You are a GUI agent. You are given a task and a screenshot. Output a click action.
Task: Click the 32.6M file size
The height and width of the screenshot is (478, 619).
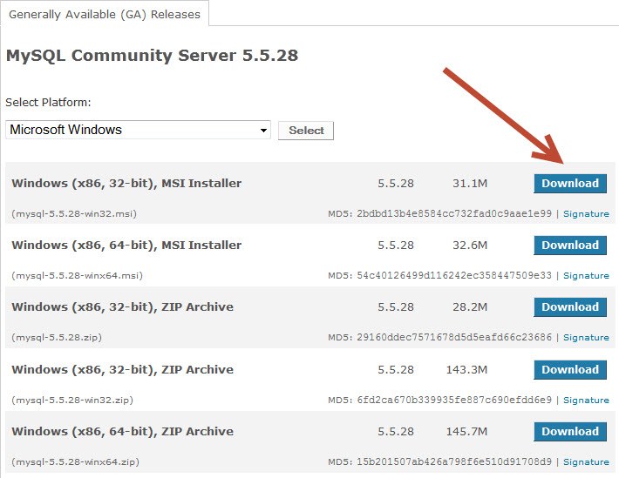click(x=470, y=246)
